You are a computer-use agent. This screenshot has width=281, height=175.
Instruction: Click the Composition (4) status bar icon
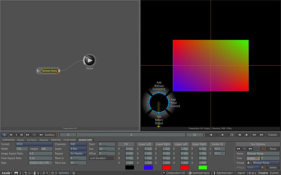pyautogui.click(x=164, y=173)
